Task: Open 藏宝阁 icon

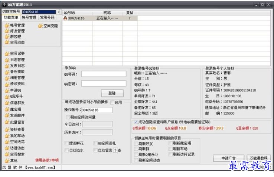Action: (7, 109)
